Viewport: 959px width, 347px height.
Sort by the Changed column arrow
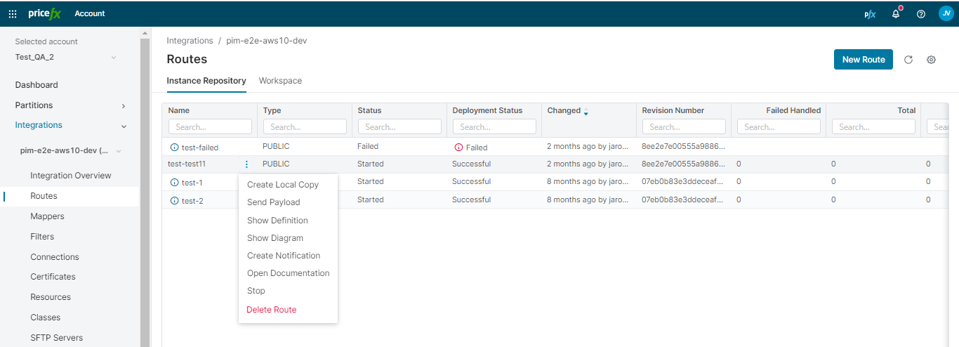click(586, 112)
